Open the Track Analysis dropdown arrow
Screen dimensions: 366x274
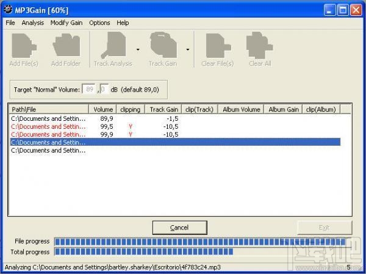(x=138, y=49)
